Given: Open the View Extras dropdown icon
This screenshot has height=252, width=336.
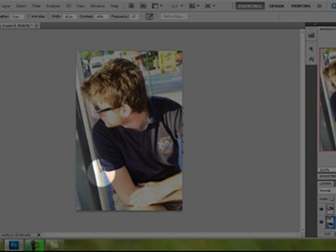Looking at the screenshot, I should click(157, 6).
